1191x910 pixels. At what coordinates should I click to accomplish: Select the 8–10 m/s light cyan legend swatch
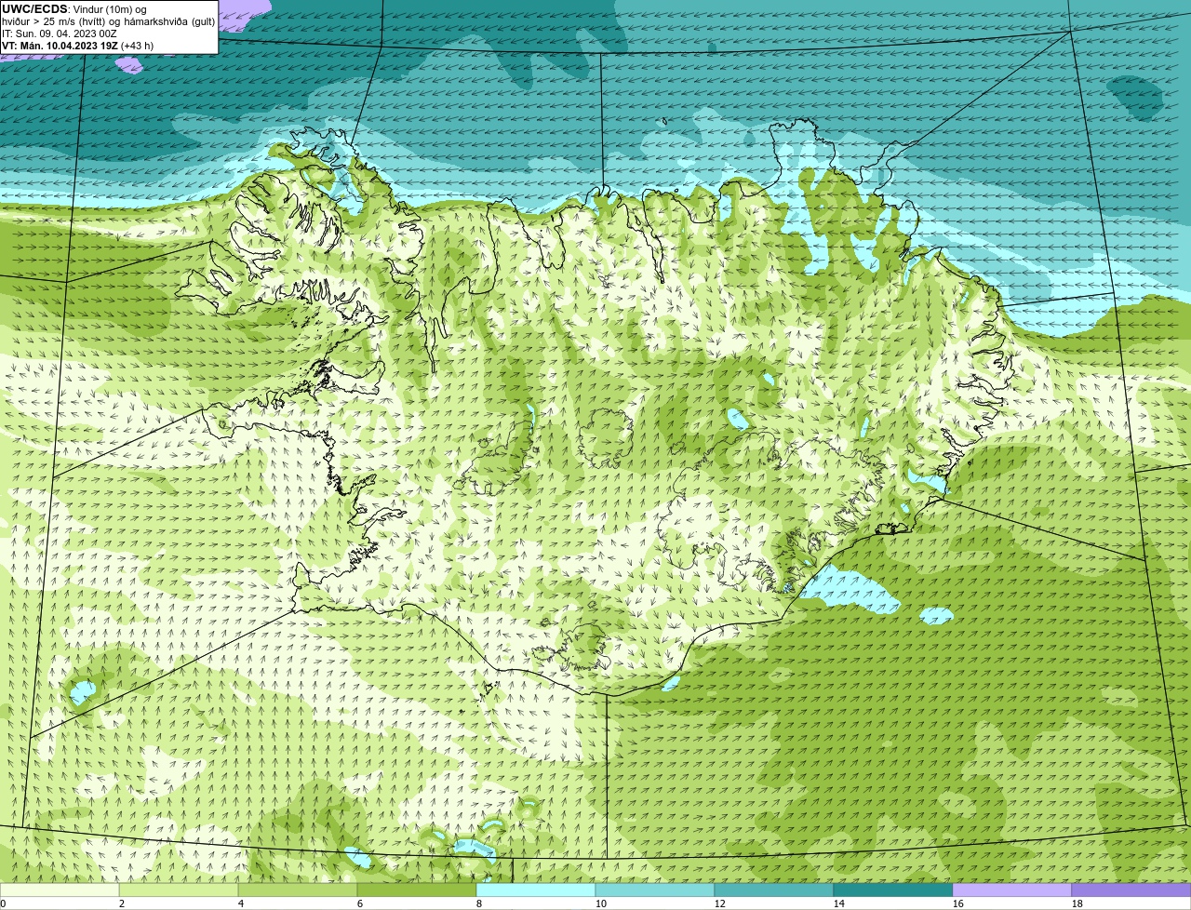pos(536,890)
